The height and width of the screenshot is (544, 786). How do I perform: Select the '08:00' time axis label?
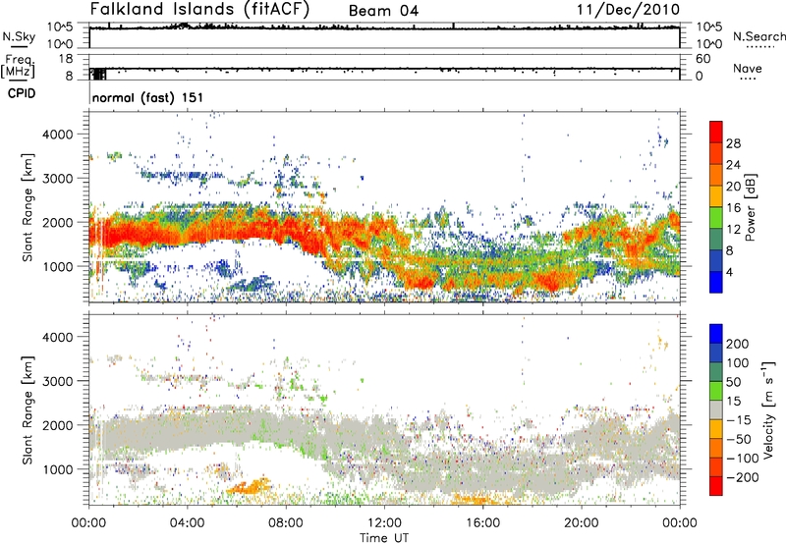pos(286,523)
